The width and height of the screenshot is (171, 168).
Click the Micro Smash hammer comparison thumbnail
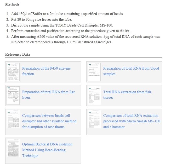click(x=94, y=119)
